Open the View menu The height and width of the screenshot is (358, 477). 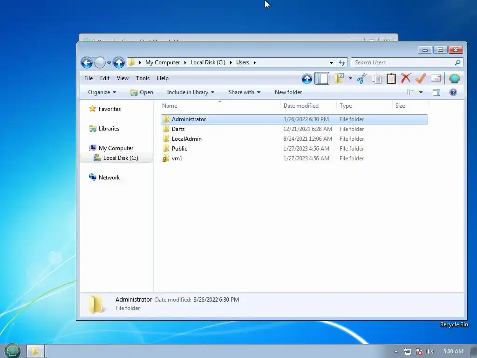coord(123,78)
